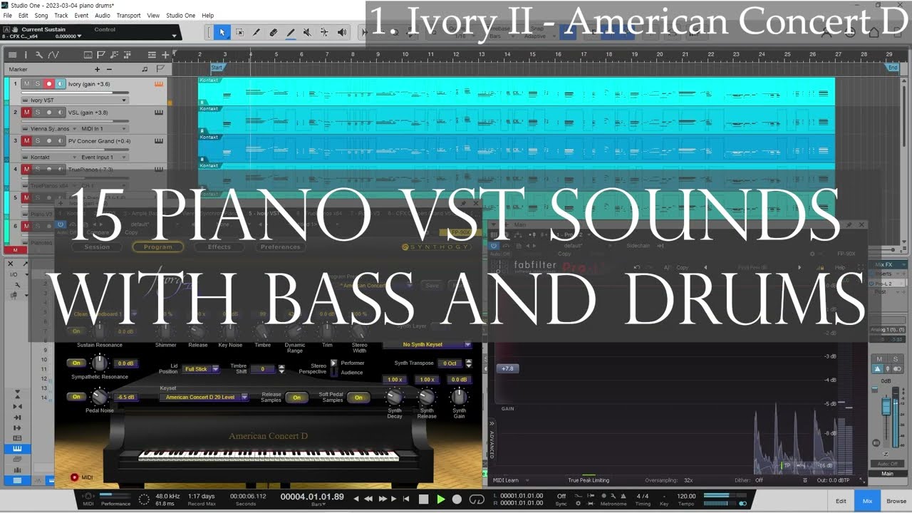Add a marker with the plus button
912x513 pixels.
tap(98, 69)
